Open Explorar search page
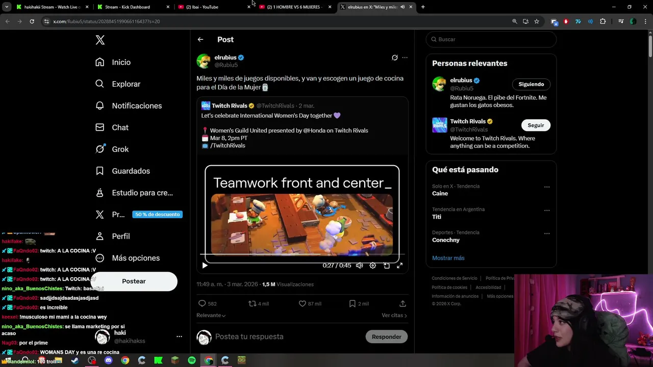Screen dimensions: 653x367 click(x=118, y=84)
